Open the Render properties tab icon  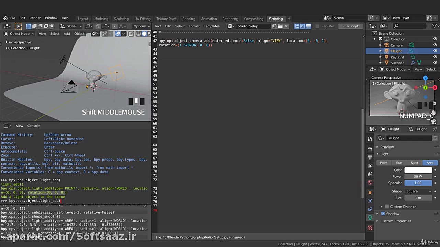(x=370, y=149)
